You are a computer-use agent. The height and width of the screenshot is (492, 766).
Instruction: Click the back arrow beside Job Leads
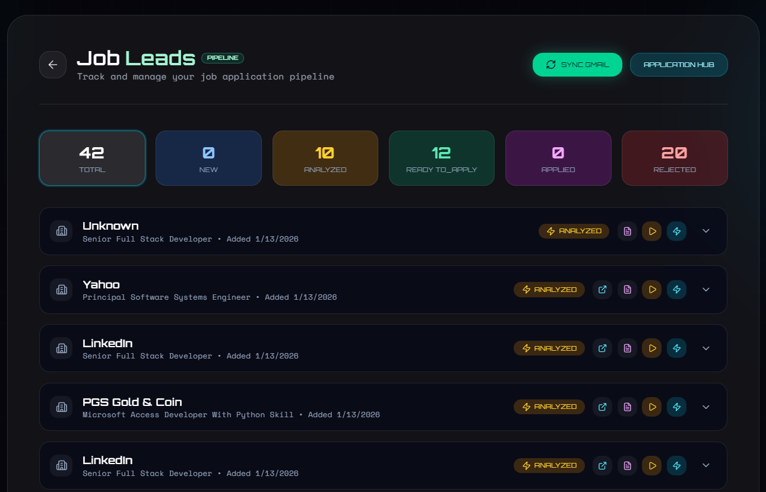click(53, 65)
